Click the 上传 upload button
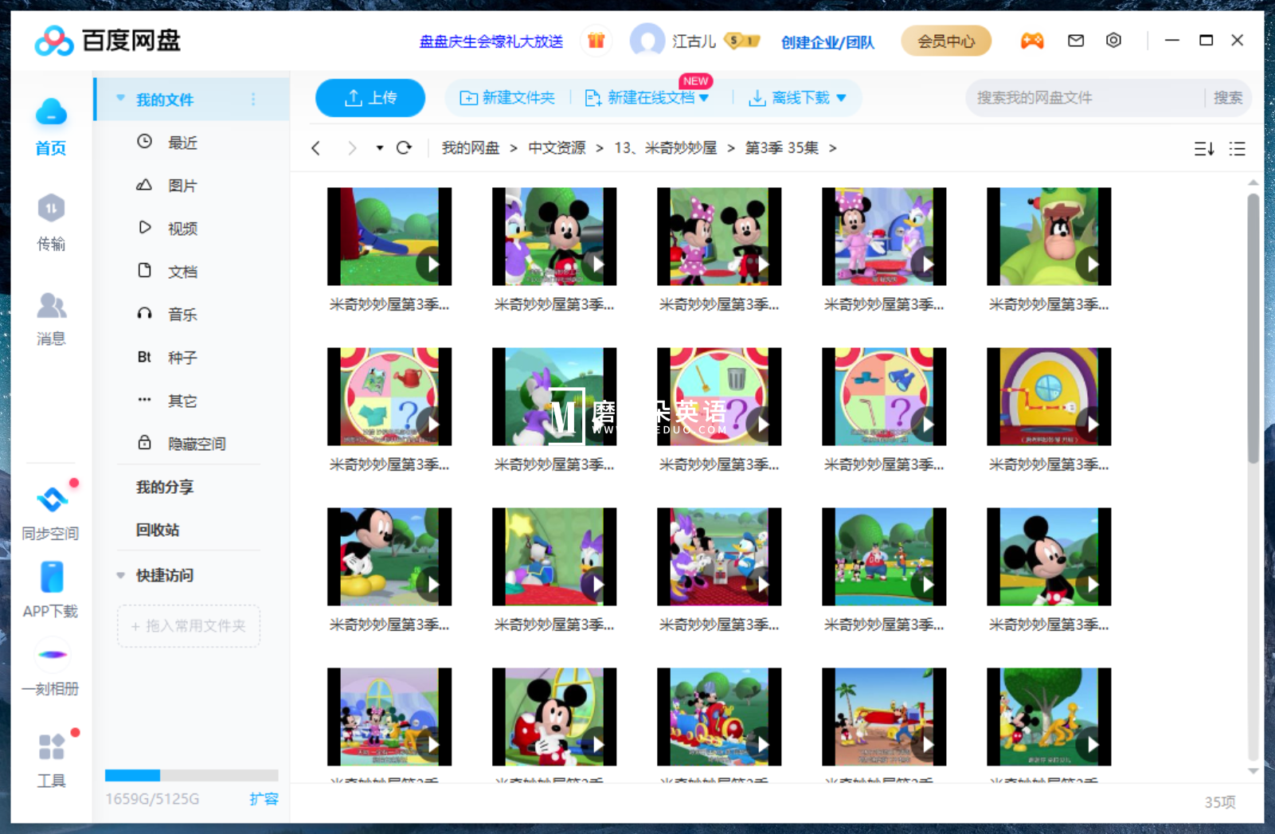This screenshot has height=834, width=1275. tap(370, 97)
